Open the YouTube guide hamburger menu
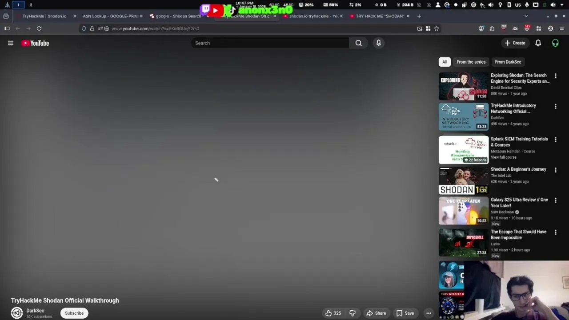 pyautogui.click(x=11, y=43)
